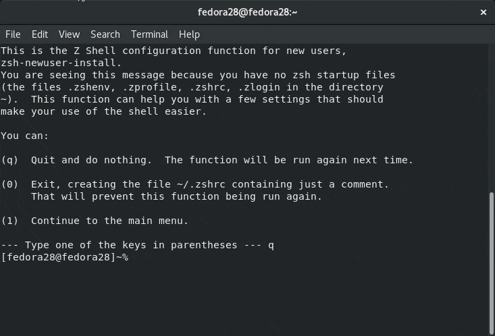
Task: Open the View menu
Action: (x=69, y=34)
